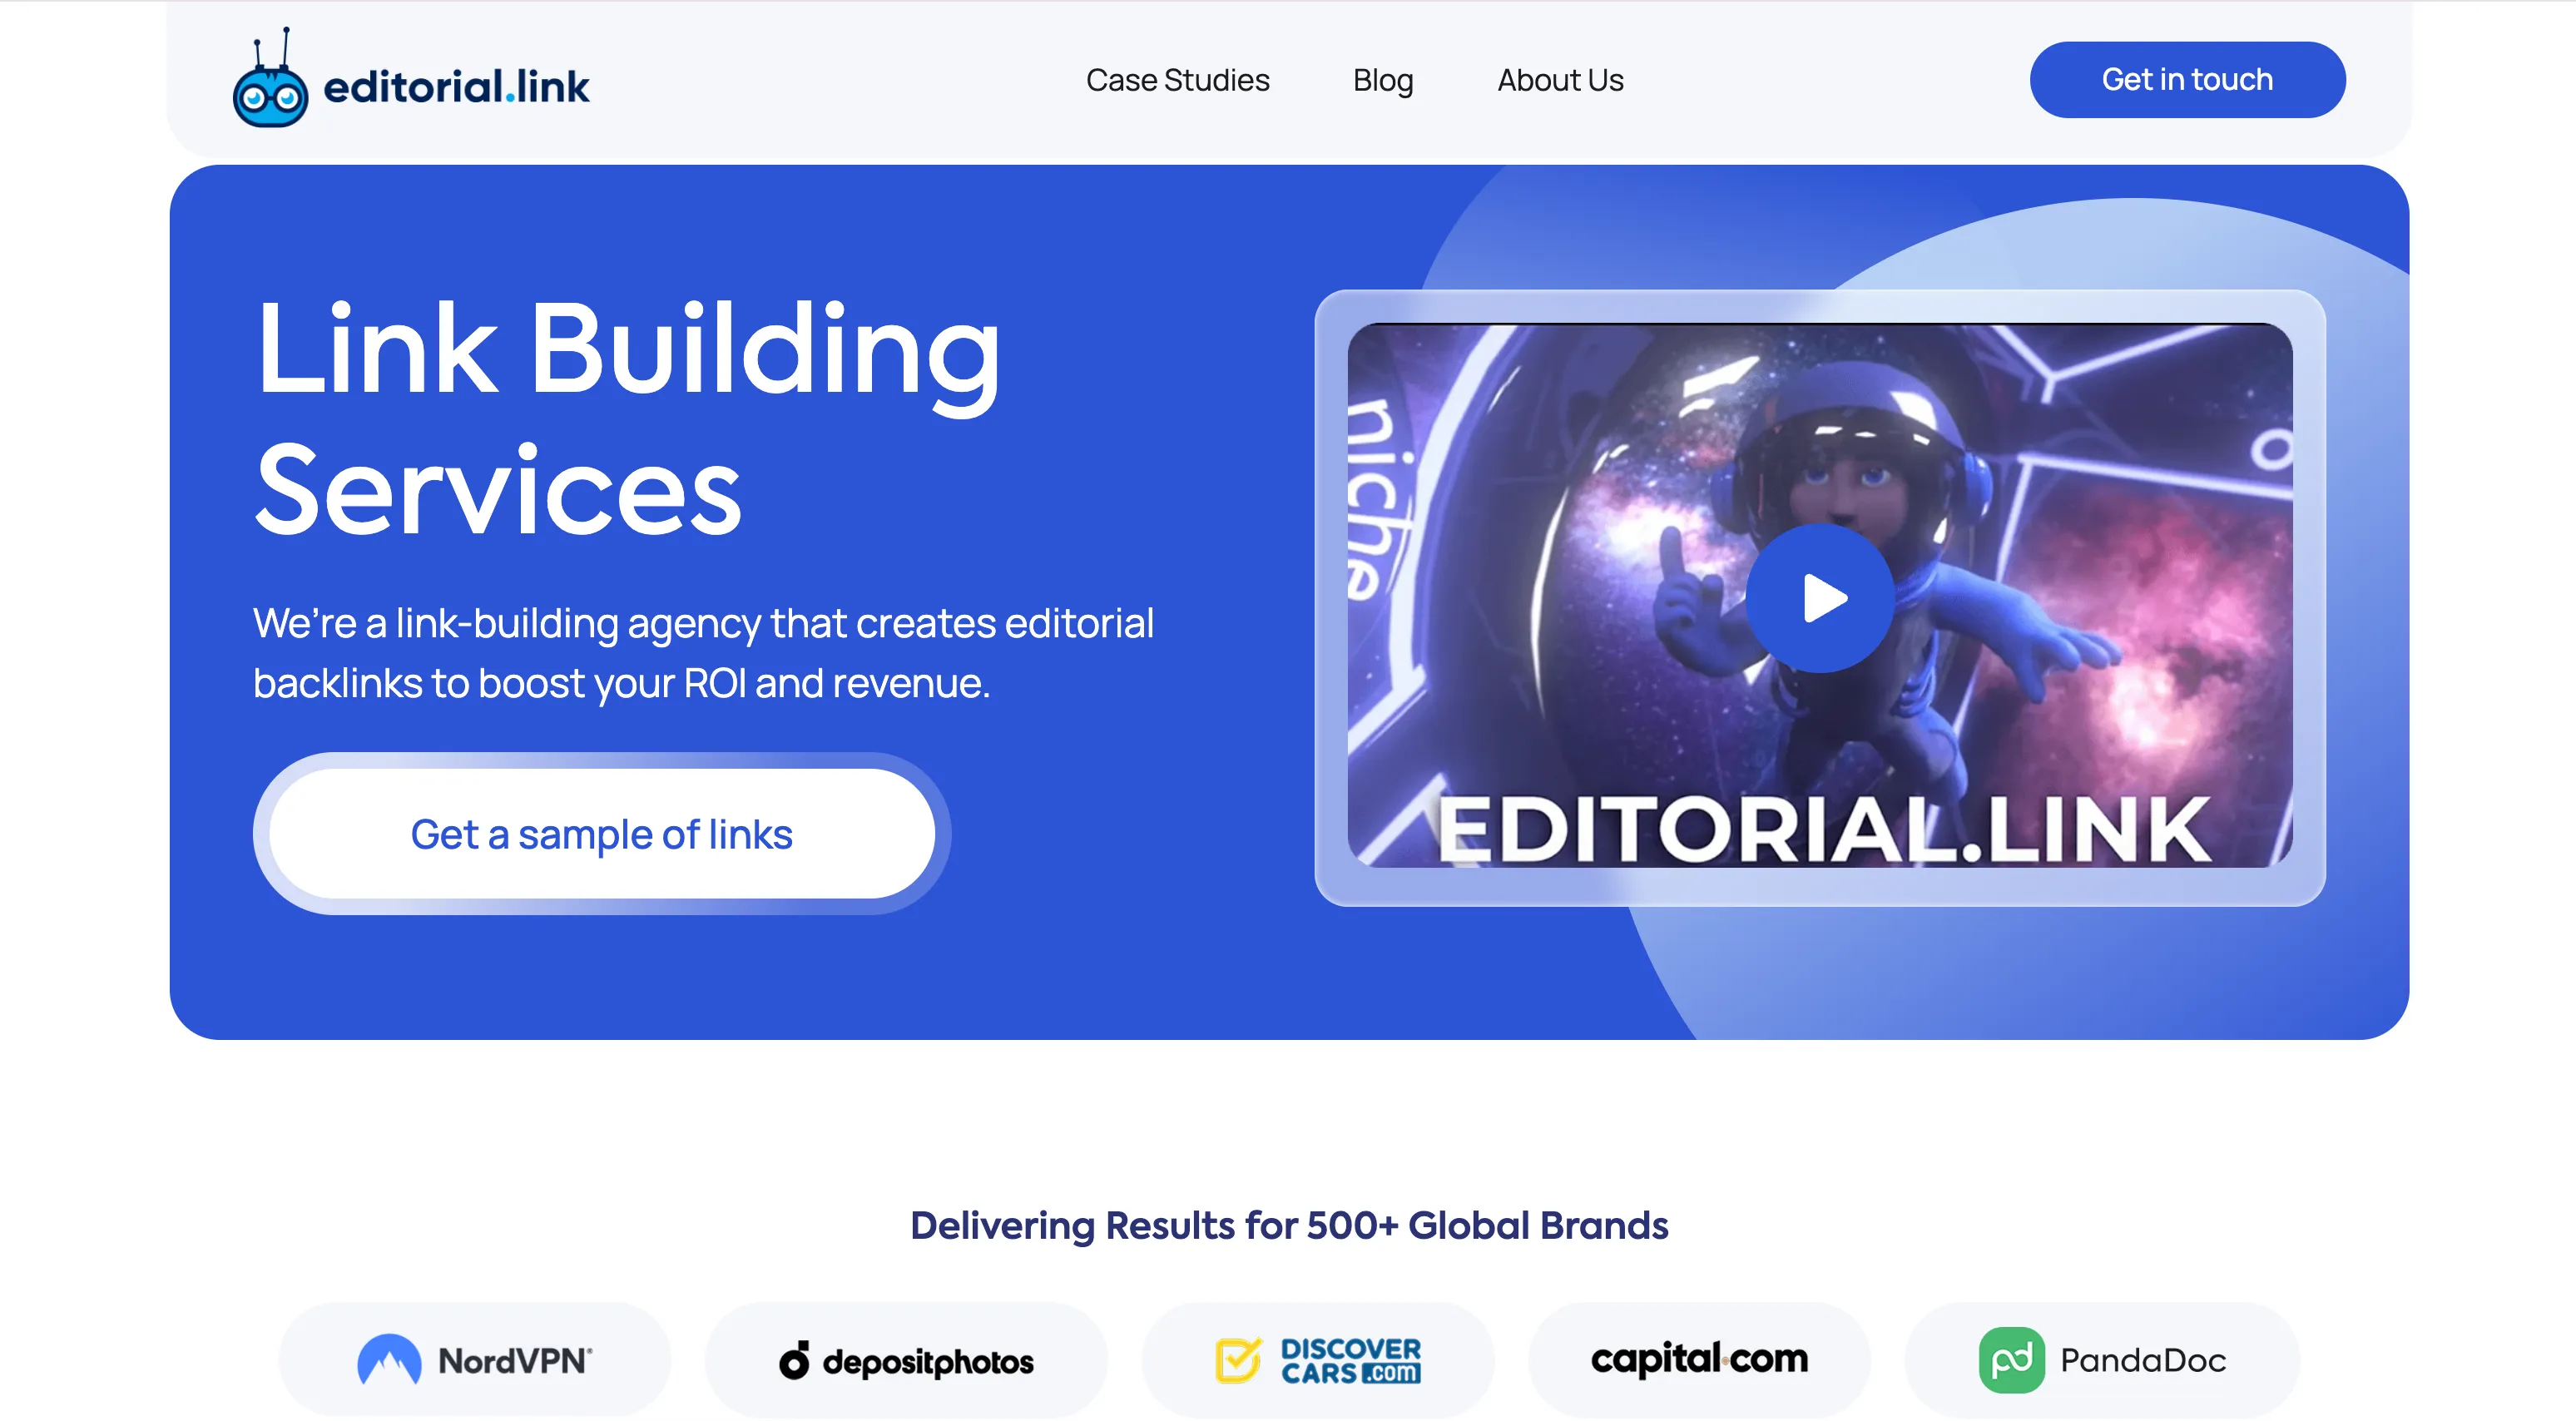Screen dimensions: 2576x1421
Task: Click the capital.com pill-shaped brand card
Action: click(x=1698, y=1359)
